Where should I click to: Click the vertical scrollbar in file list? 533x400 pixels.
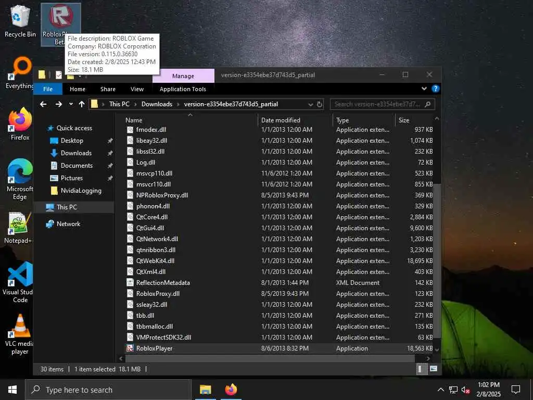(437, 260)
